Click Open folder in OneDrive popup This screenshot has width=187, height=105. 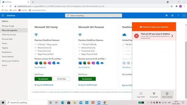[x=141, y=95]
